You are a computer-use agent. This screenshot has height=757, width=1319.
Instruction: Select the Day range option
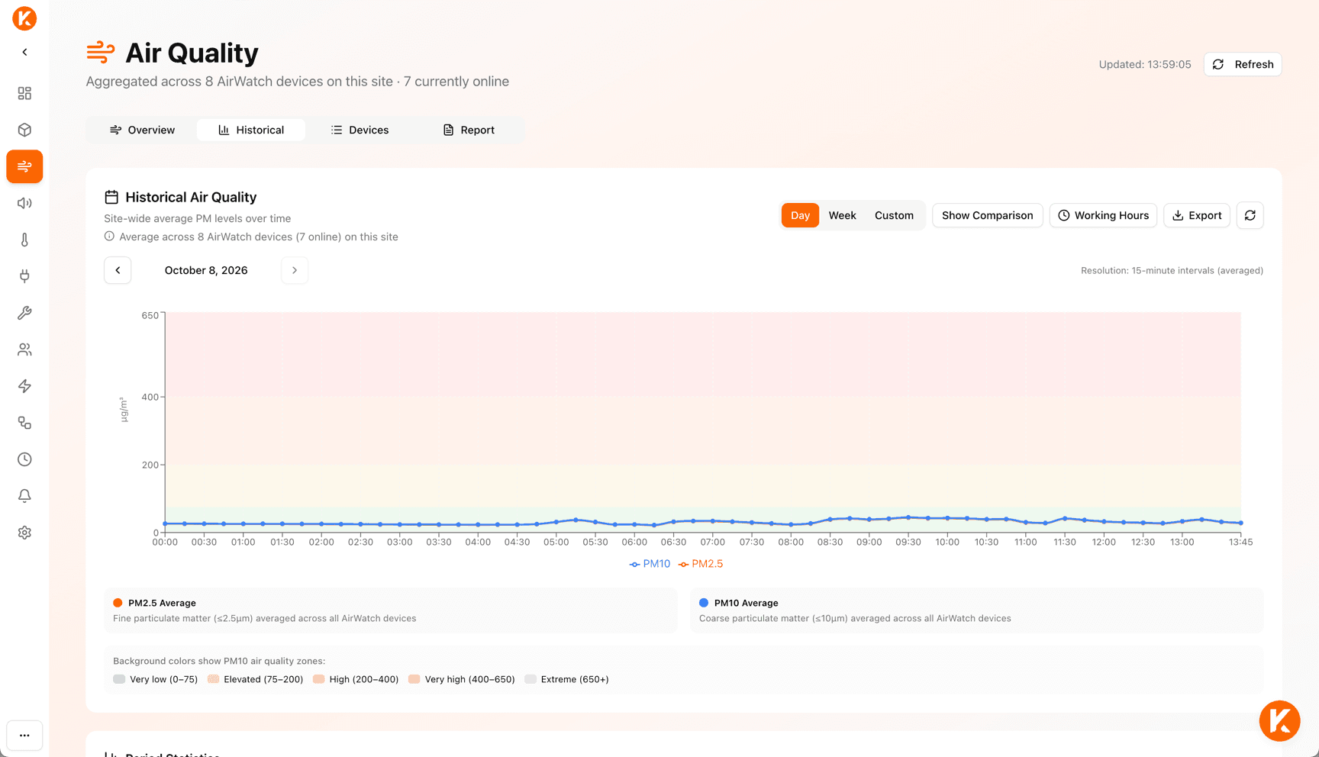tap(800, 215)
